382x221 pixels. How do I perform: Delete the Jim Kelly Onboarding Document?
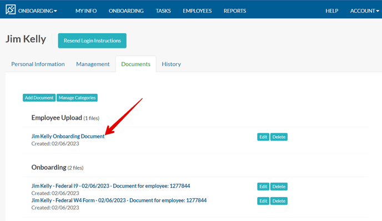click(x=279, y=137)
